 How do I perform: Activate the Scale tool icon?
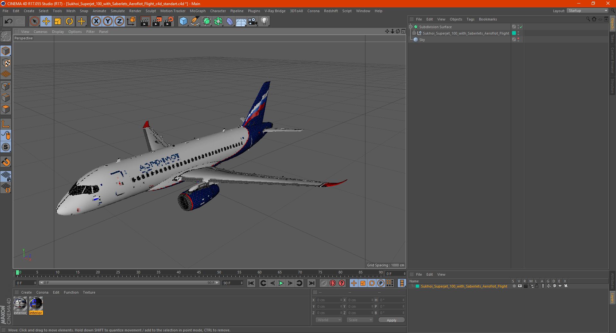click(x=58, y=21)
